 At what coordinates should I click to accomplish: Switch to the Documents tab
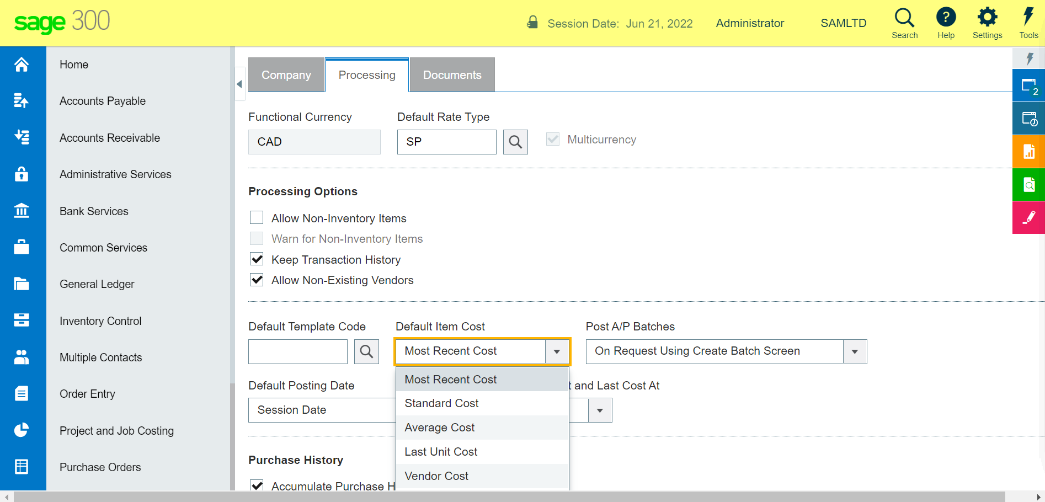click(x=452, y=75)
